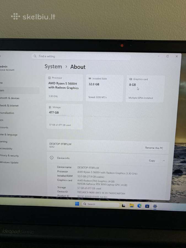This screenshot has height=248, width=186.
Task: Open the Storage 477 GB card
Action: coord(64,116)
